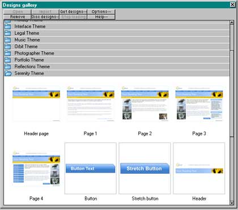Open the Help button

(101, 17)
